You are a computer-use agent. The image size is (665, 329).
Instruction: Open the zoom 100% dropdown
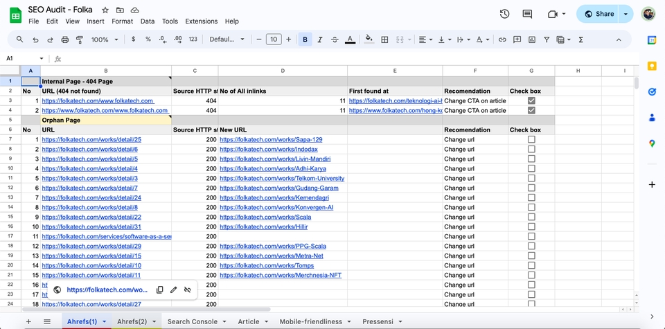103,39
